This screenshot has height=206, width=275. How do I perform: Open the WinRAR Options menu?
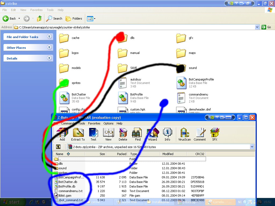click(x=108, y=123)
